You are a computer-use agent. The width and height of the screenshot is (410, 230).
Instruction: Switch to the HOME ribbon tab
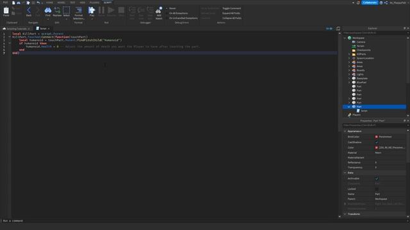[x=49, y=3]
